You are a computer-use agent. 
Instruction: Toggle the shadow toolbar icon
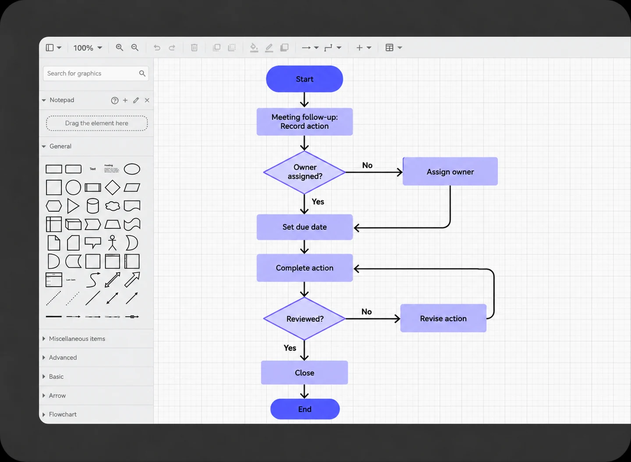point(284,48)
